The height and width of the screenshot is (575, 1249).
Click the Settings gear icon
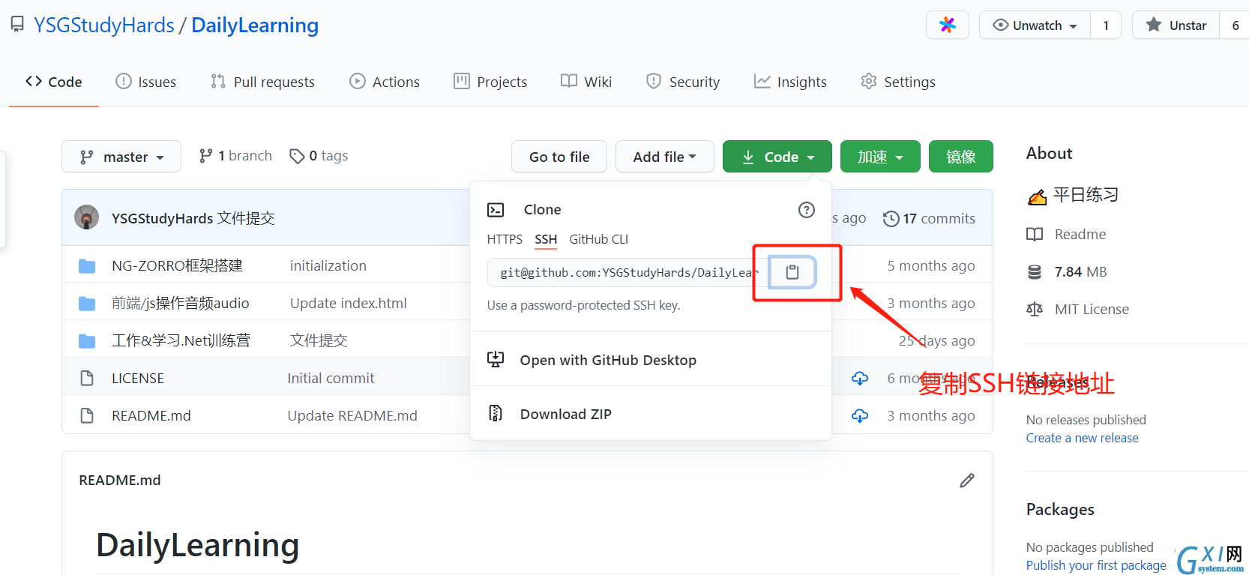click(869, 81)
